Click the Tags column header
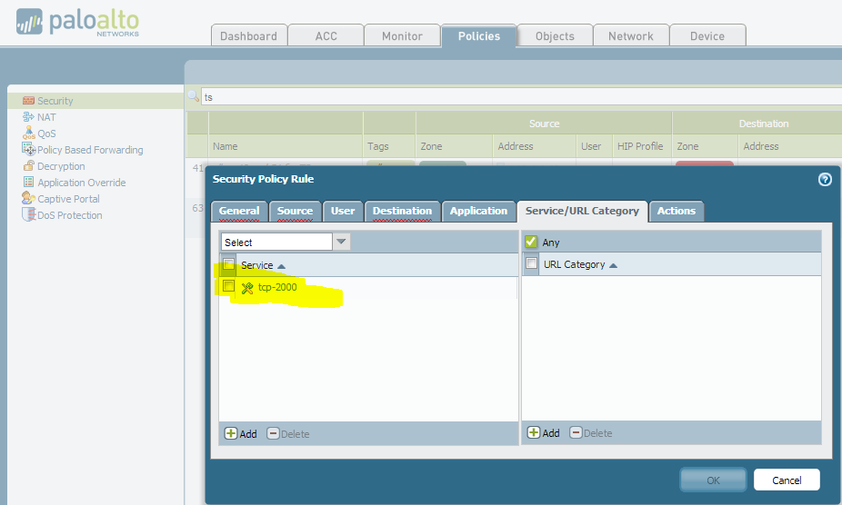Image resolution: width=842 pixels, height=505 pixels. pos(389,146)
